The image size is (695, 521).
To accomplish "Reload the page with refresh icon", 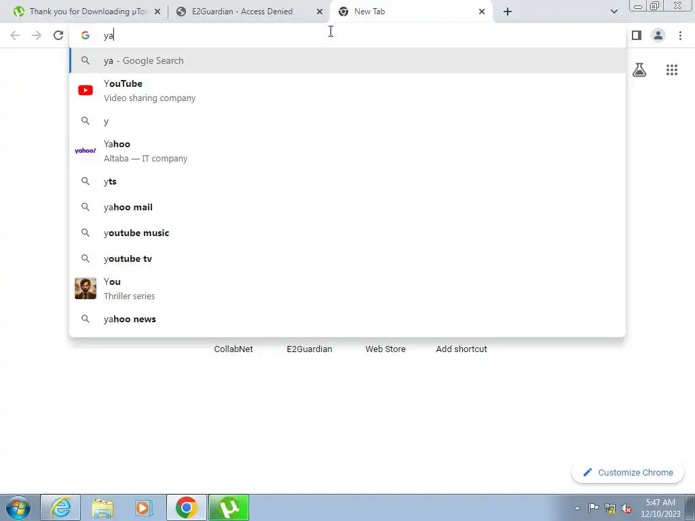I will pyautogui.click(x=58, y=35).
